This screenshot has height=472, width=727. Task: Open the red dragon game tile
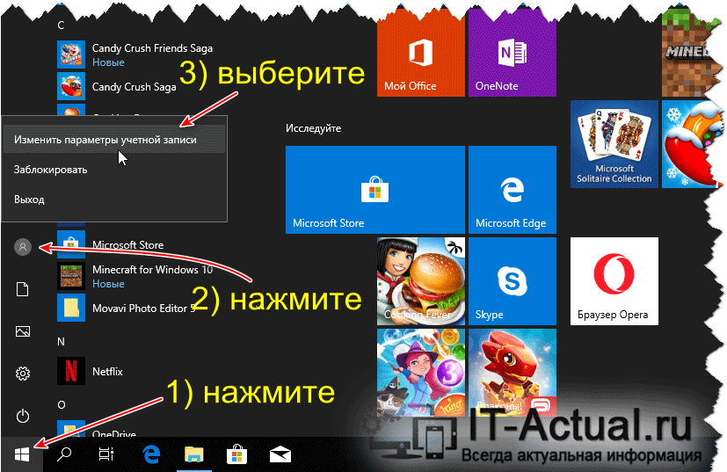point(513,373)
